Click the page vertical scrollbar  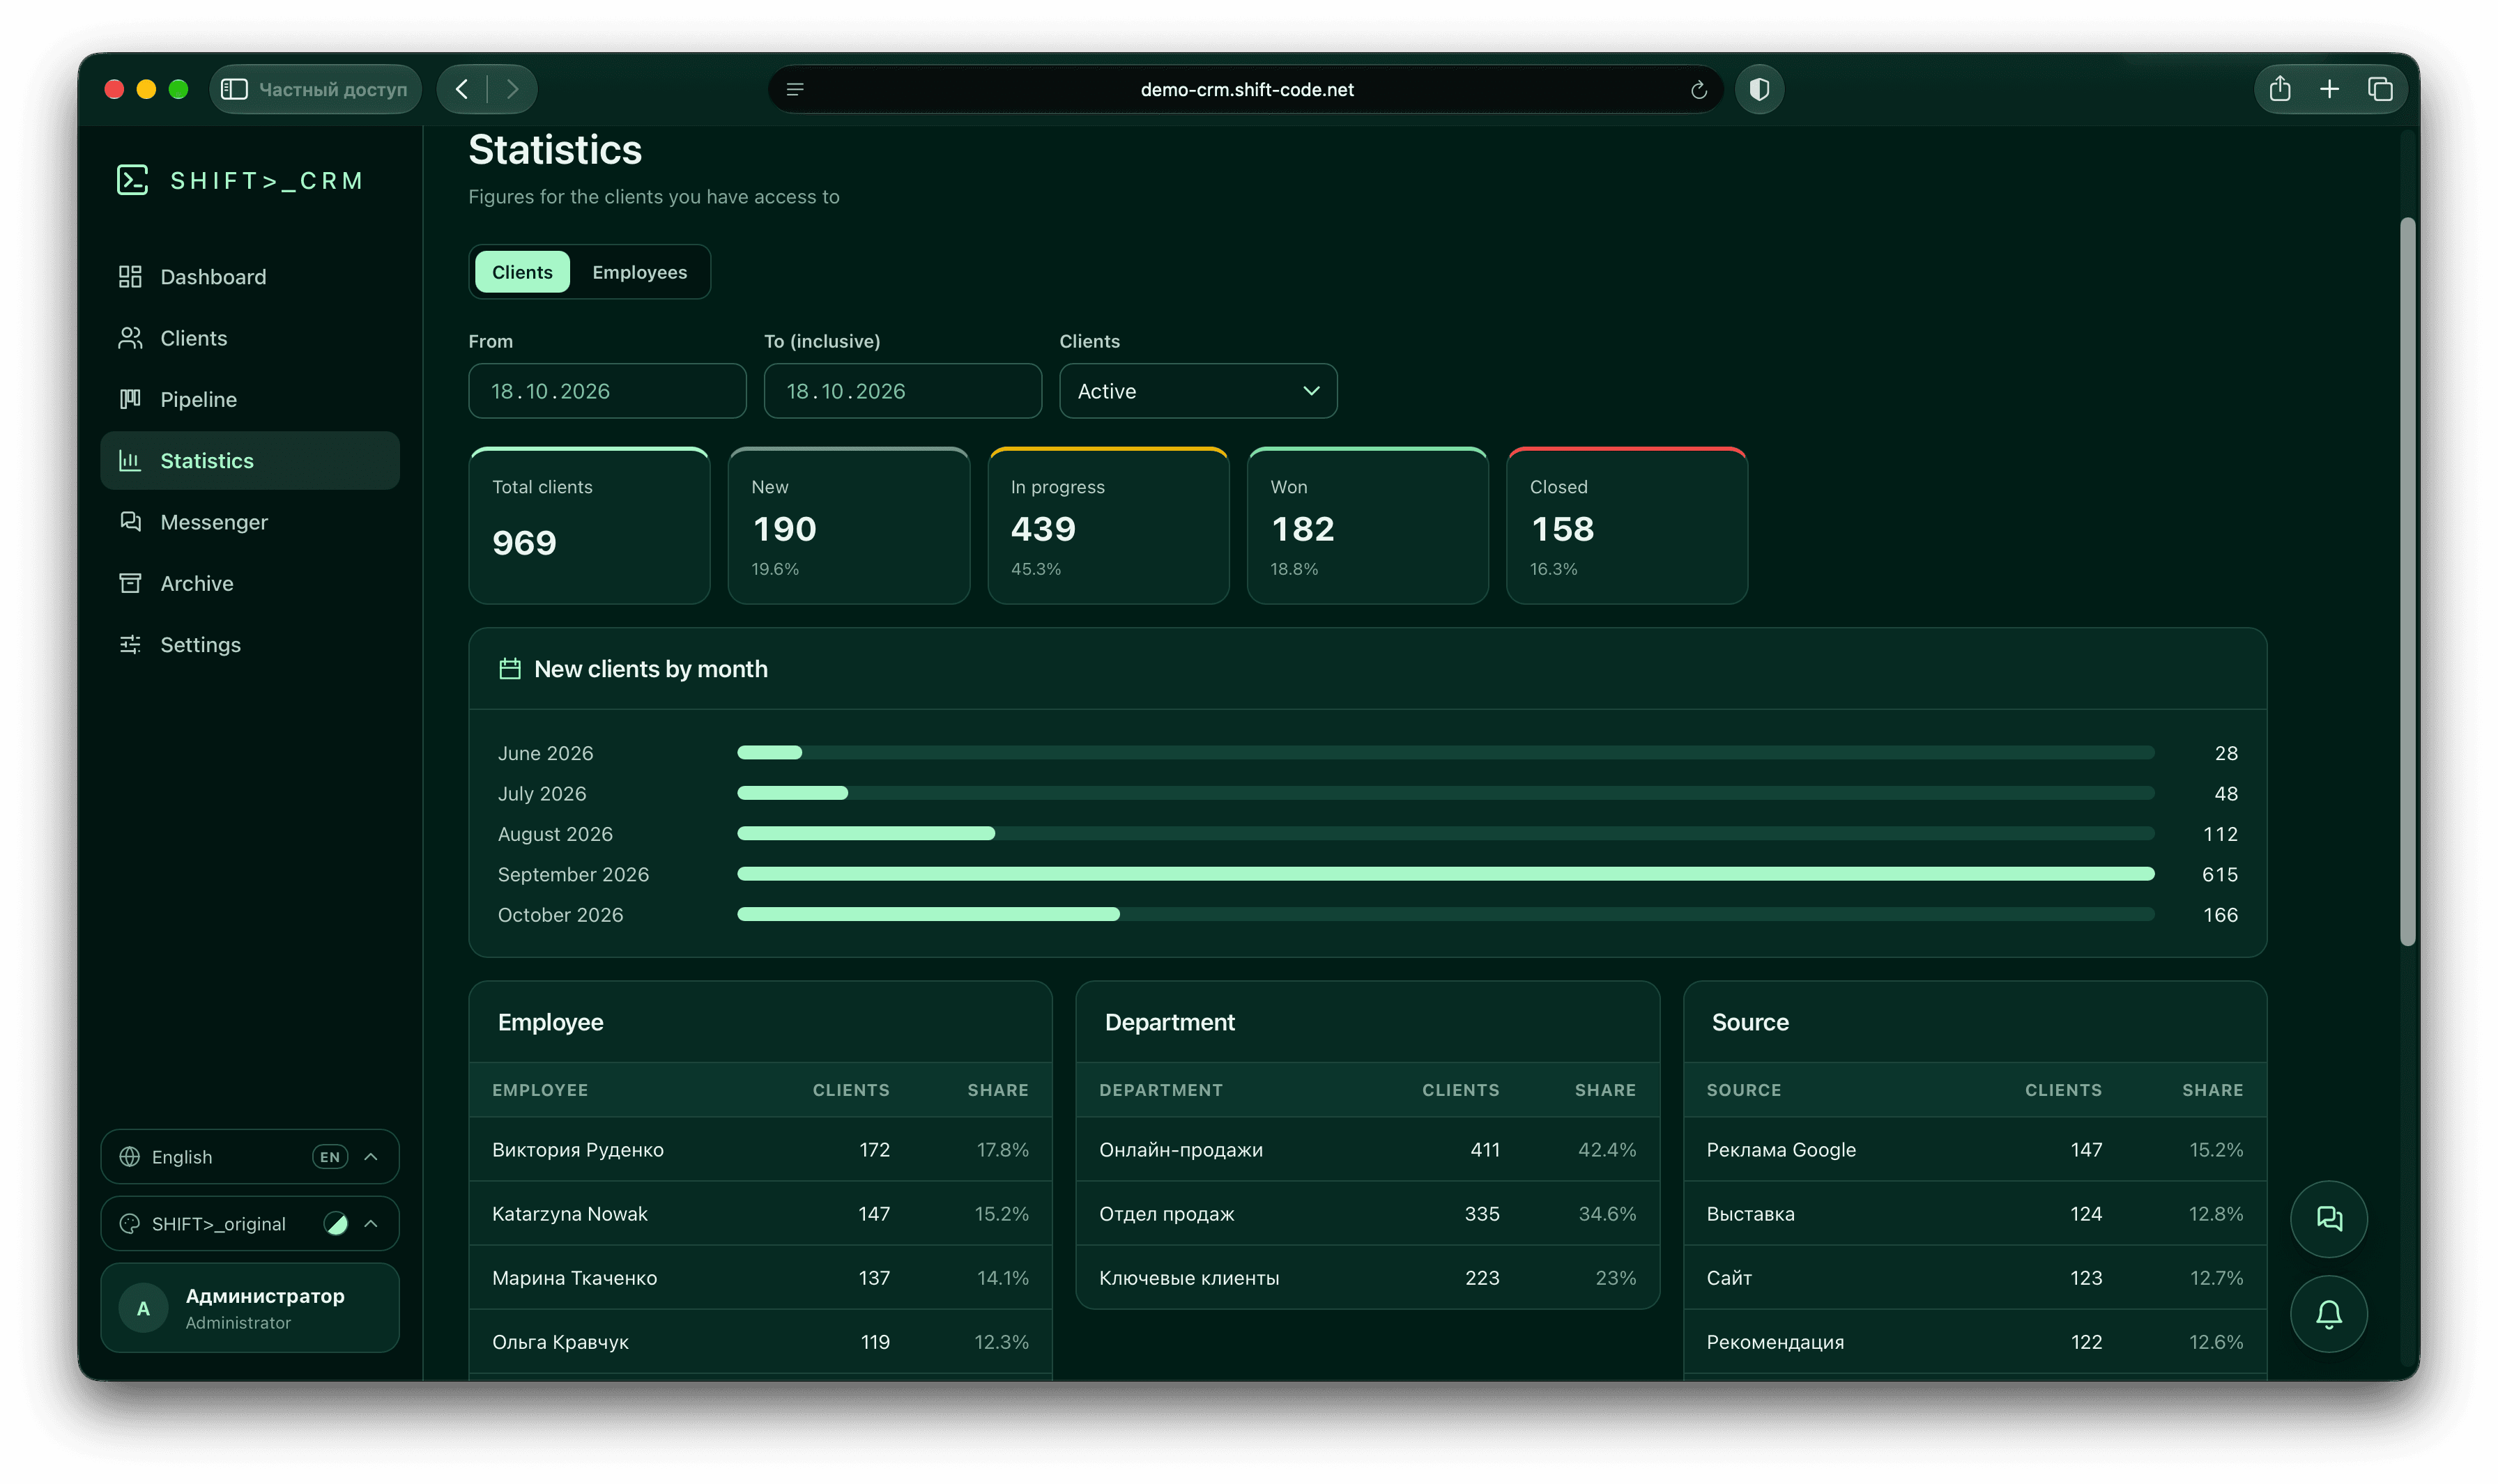2407,581
